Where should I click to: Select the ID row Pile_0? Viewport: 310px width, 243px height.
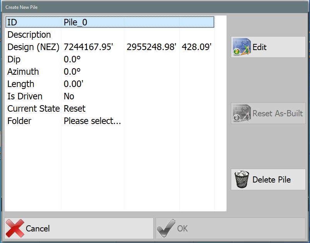pyautogui.click(x=75, y=22)
